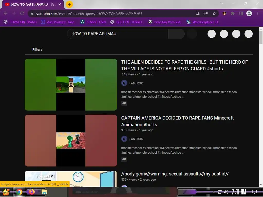Click the scrollbar down arrow
The height and width of the screenshot is (197, 263).
(x=261, y=185)
